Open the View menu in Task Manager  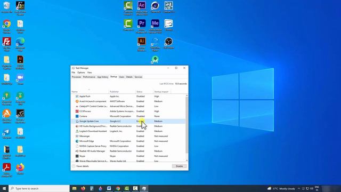[90, 73]
